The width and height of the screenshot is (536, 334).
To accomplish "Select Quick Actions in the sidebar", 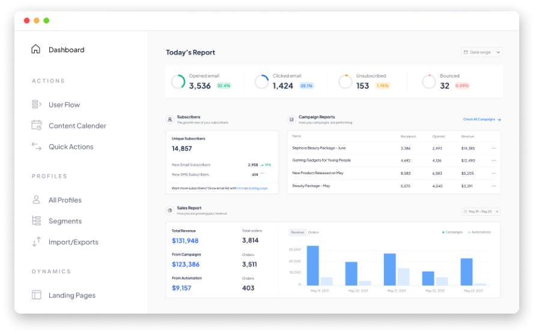I will (x=71, y=147).
